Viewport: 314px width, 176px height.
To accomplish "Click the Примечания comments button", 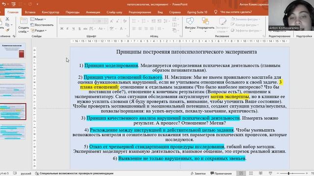I will [x=221, y=174].
